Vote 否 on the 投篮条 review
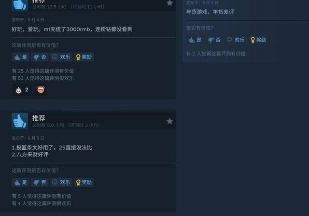 [40, 182]
